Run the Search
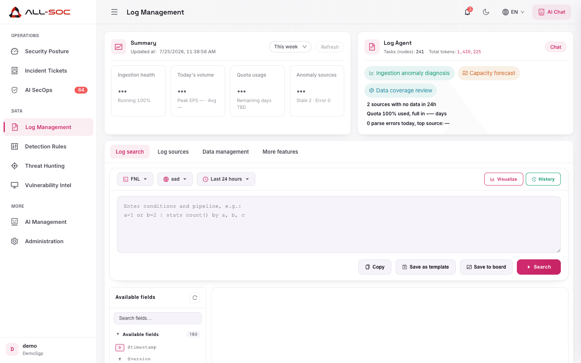This screenshot has height=363, width=581. click(x=539, y=267)
